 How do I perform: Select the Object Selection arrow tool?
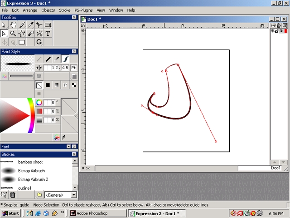[x=4, y=25]
